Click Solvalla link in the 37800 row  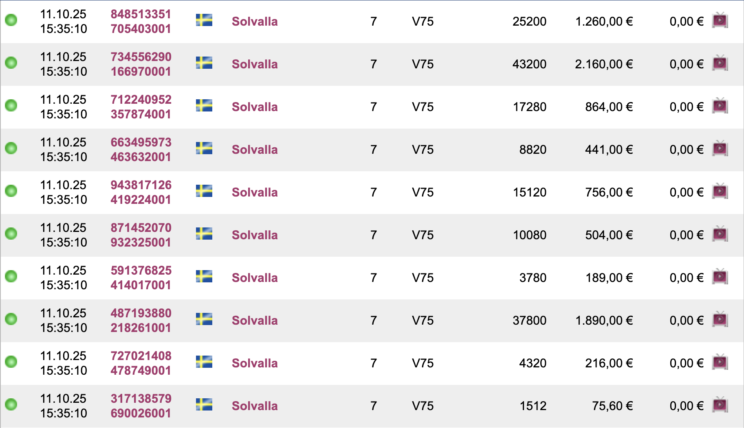tap(255, 321)
